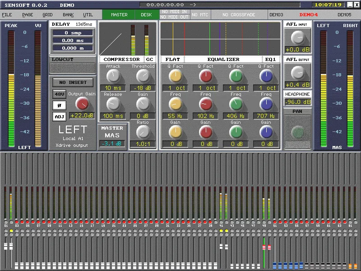Click the compressor Ratio knob
Image resolution: width=361 pixels, height=271 pixels.
coord(143,132)
